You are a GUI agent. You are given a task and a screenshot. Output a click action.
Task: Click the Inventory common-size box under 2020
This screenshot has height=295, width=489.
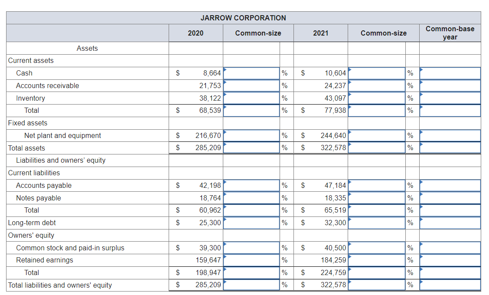pos(251,98)
